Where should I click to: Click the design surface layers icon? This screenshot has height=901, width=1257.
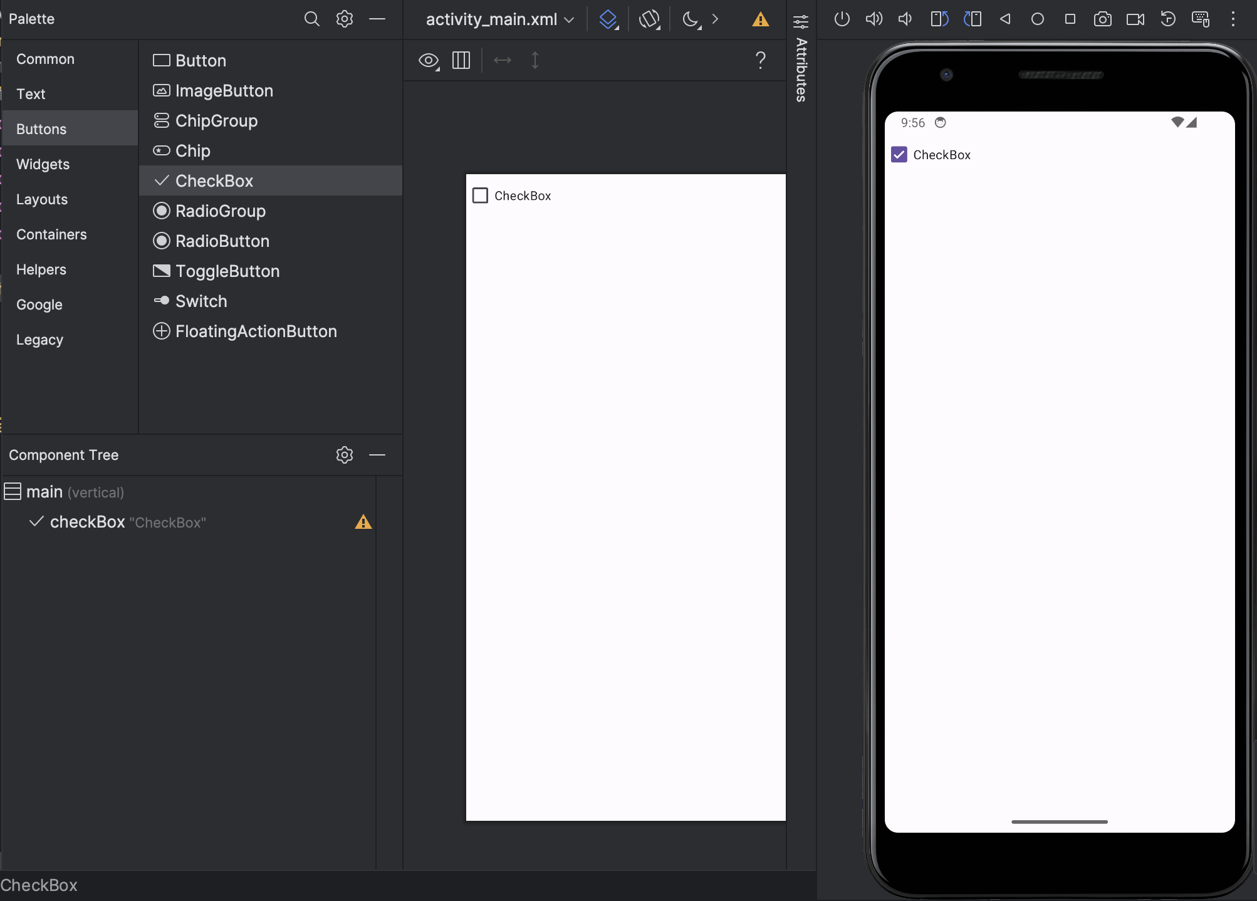(608, 19)
